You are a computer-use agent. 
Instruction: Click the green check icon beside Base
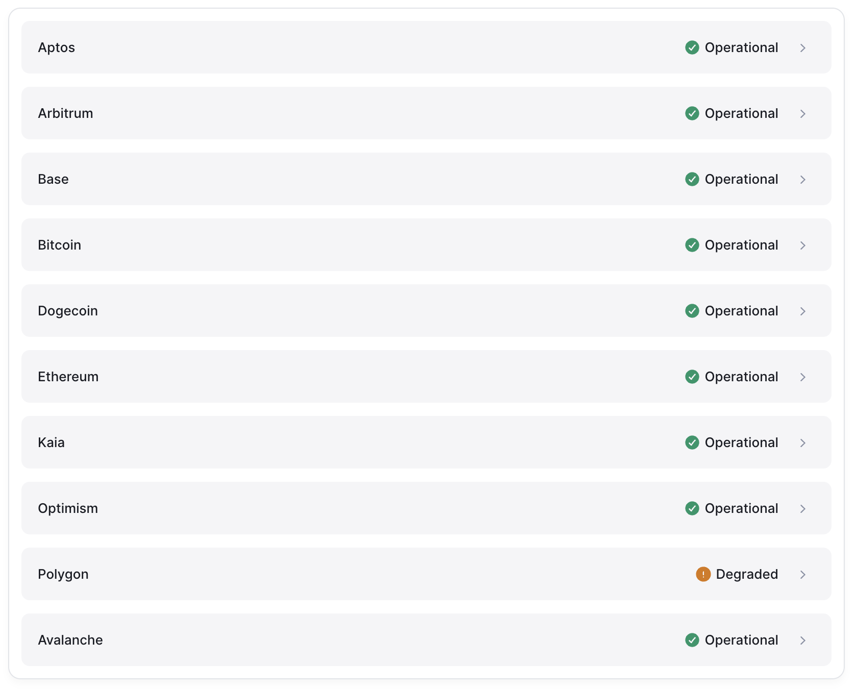tap(692, 179)
